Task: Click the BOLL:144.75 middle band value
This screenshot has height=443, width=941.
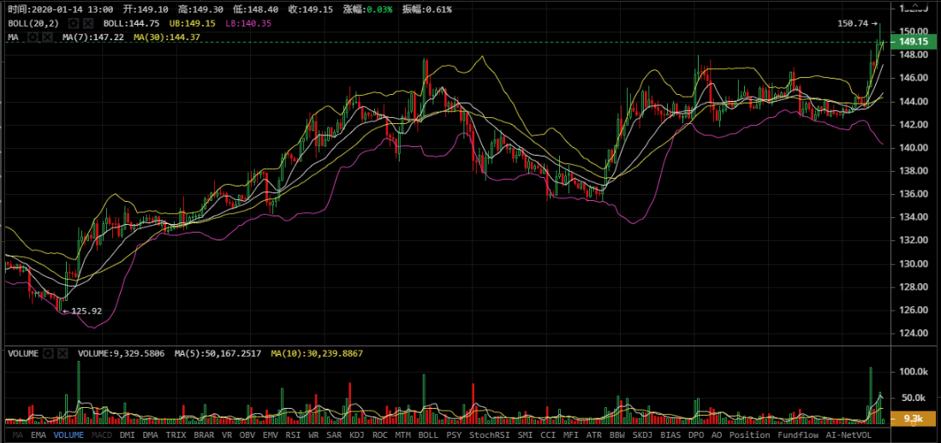Action: point(131,23)
